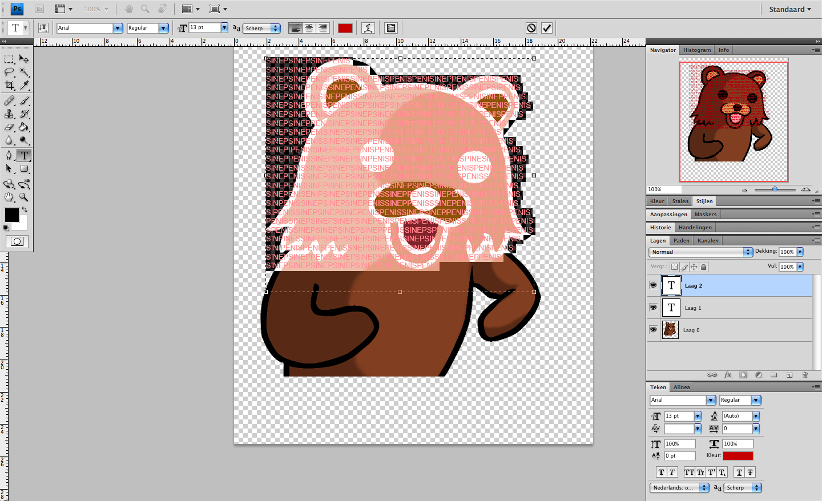Toggle faux italic in Teken panel
822x501 pixels.
coord(672,472)
